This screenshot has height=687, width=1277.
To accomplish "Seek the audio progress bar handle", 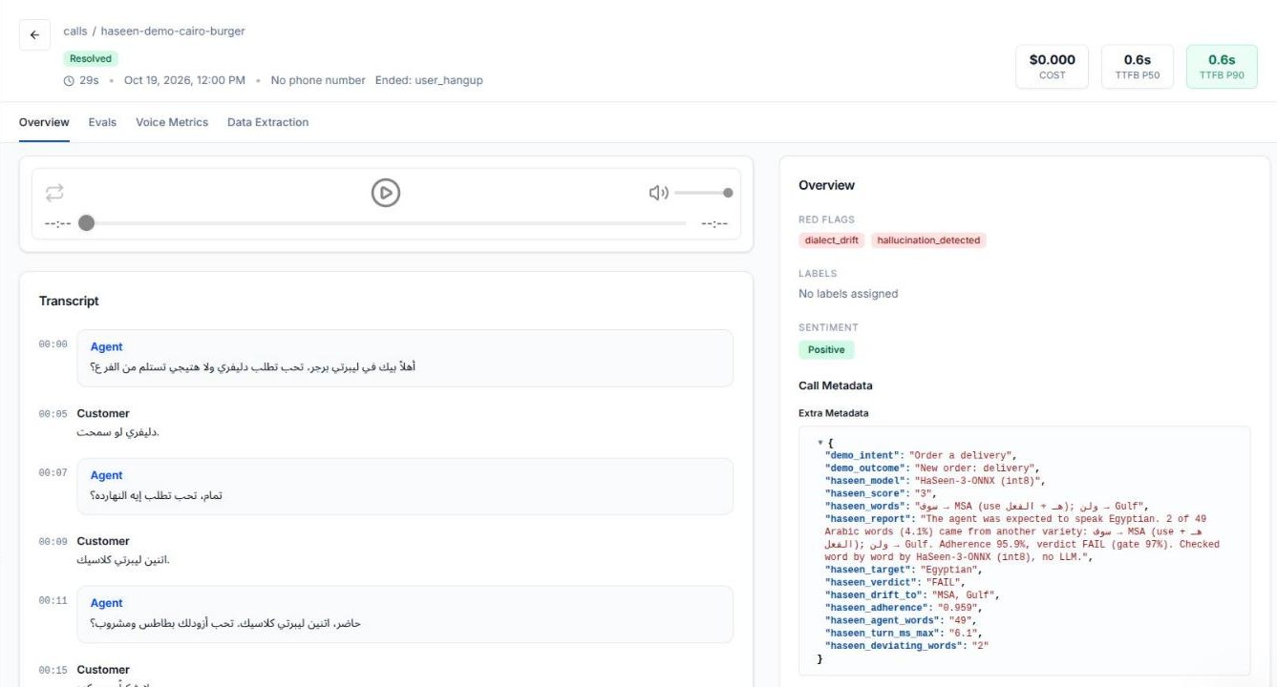I will coord(86,223).
